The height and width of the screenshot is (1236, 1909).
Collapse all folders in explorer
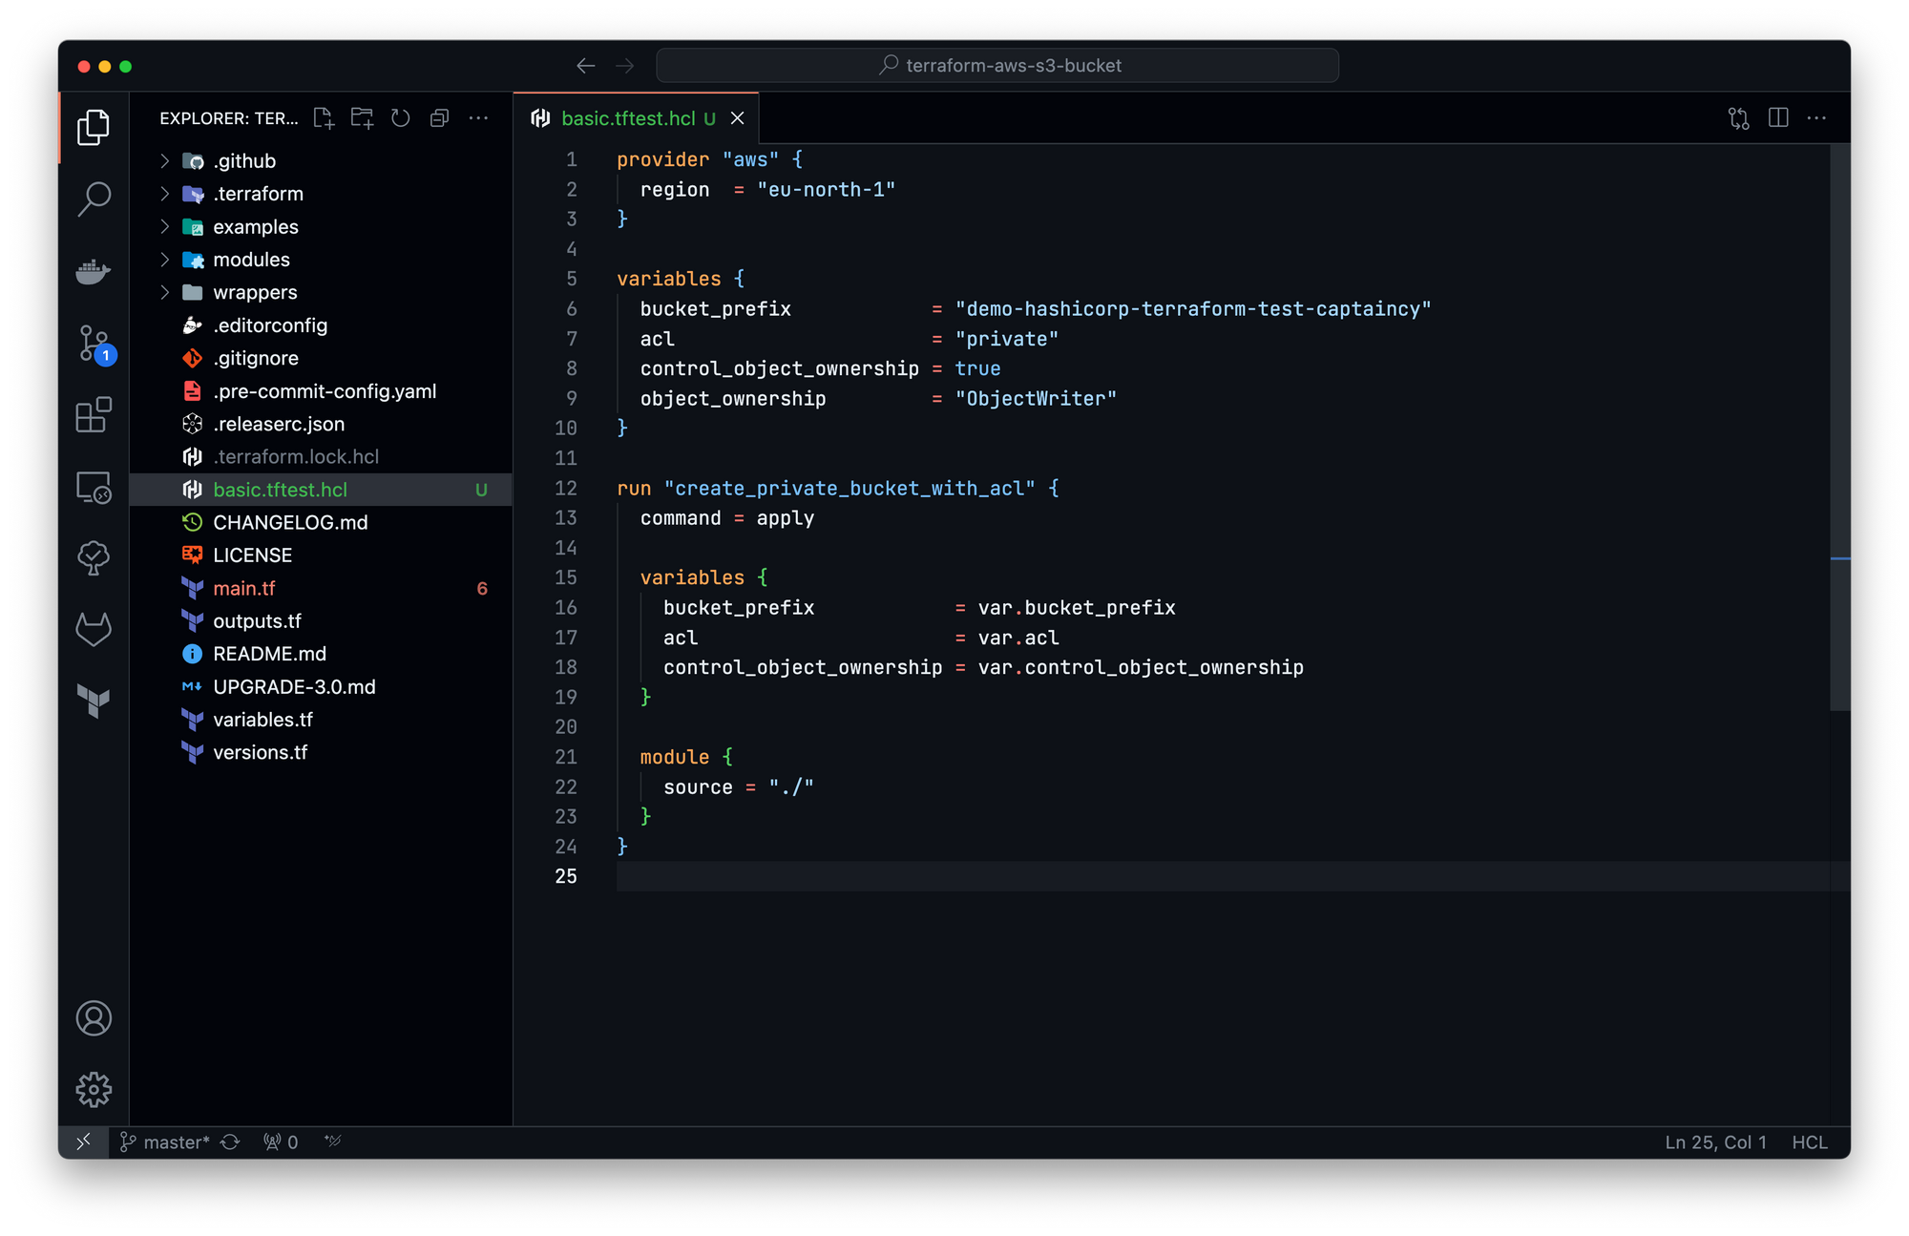[x=439, y=118]
